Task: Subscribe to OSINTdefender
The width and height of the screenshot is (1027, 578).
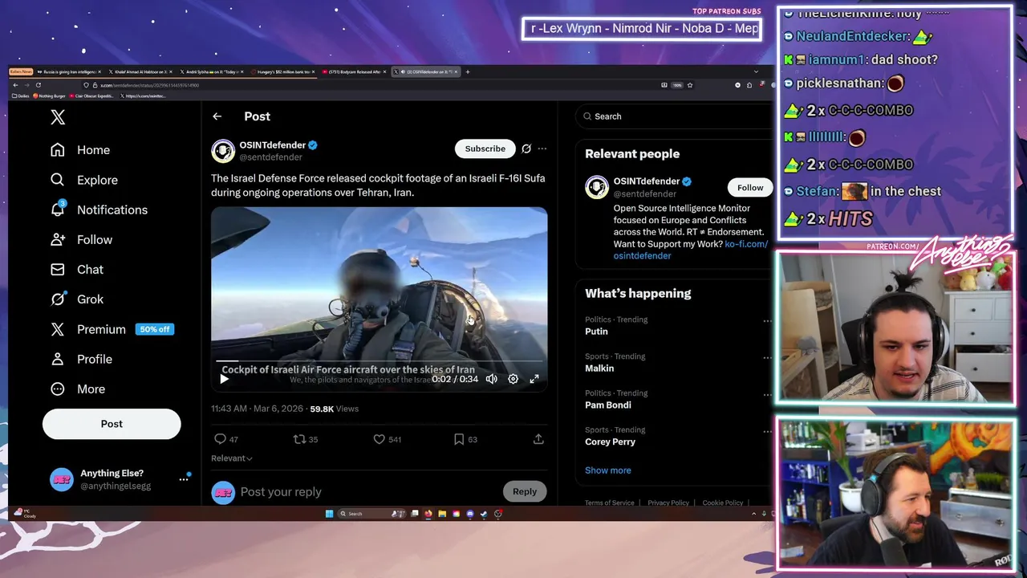Action: 485,149
